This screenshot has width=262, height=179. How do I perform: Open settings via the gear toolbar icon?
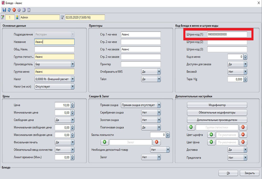(19, 10)
